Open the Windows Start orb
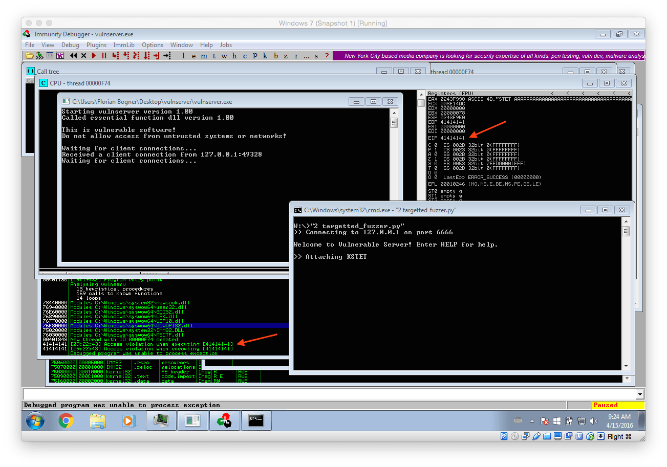 (35, 421)
